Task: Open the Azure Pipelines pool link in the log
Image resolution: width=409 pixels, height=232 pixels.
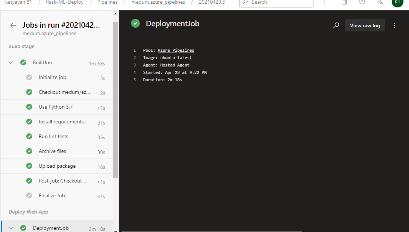Action: pyautogui.click(x=176, y=50)
